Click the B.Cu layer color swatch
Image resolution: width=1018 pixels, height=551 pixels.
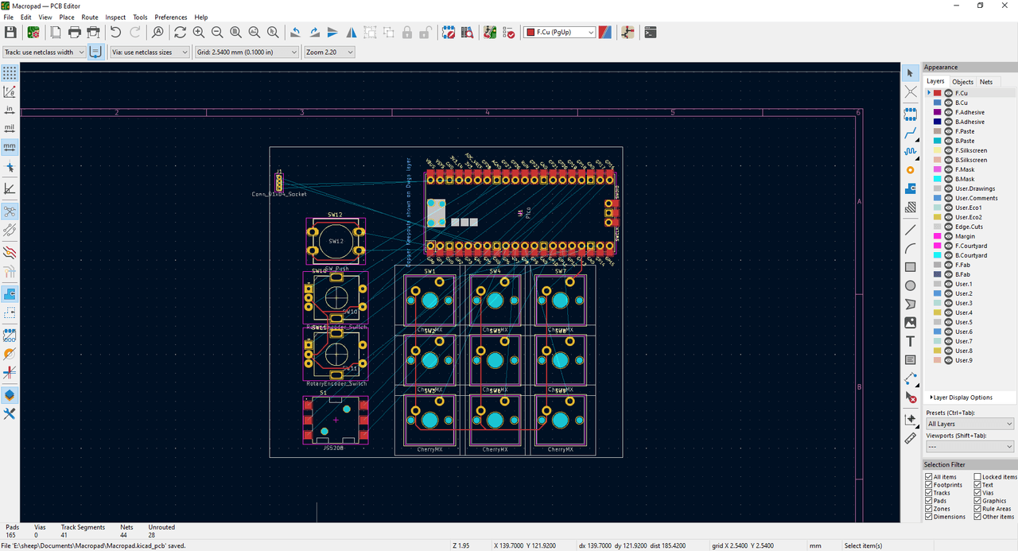pos(938,103)
